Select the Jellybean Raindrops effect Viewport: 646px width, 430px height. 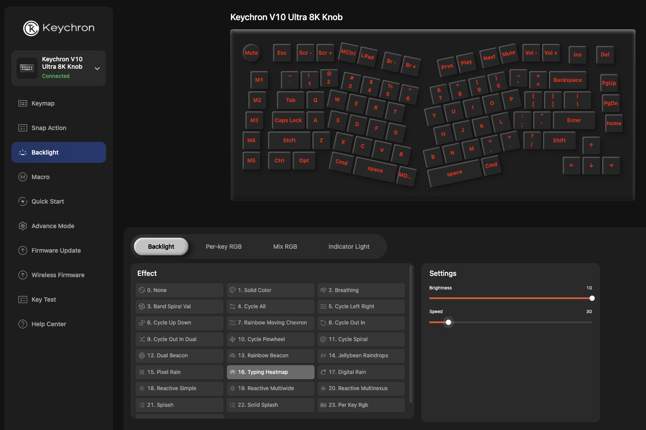(x=361, y=356)
